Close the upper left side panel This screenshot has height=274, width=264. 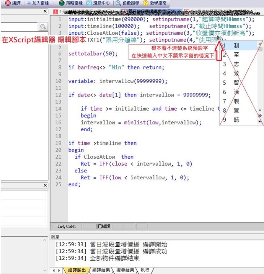45,11
